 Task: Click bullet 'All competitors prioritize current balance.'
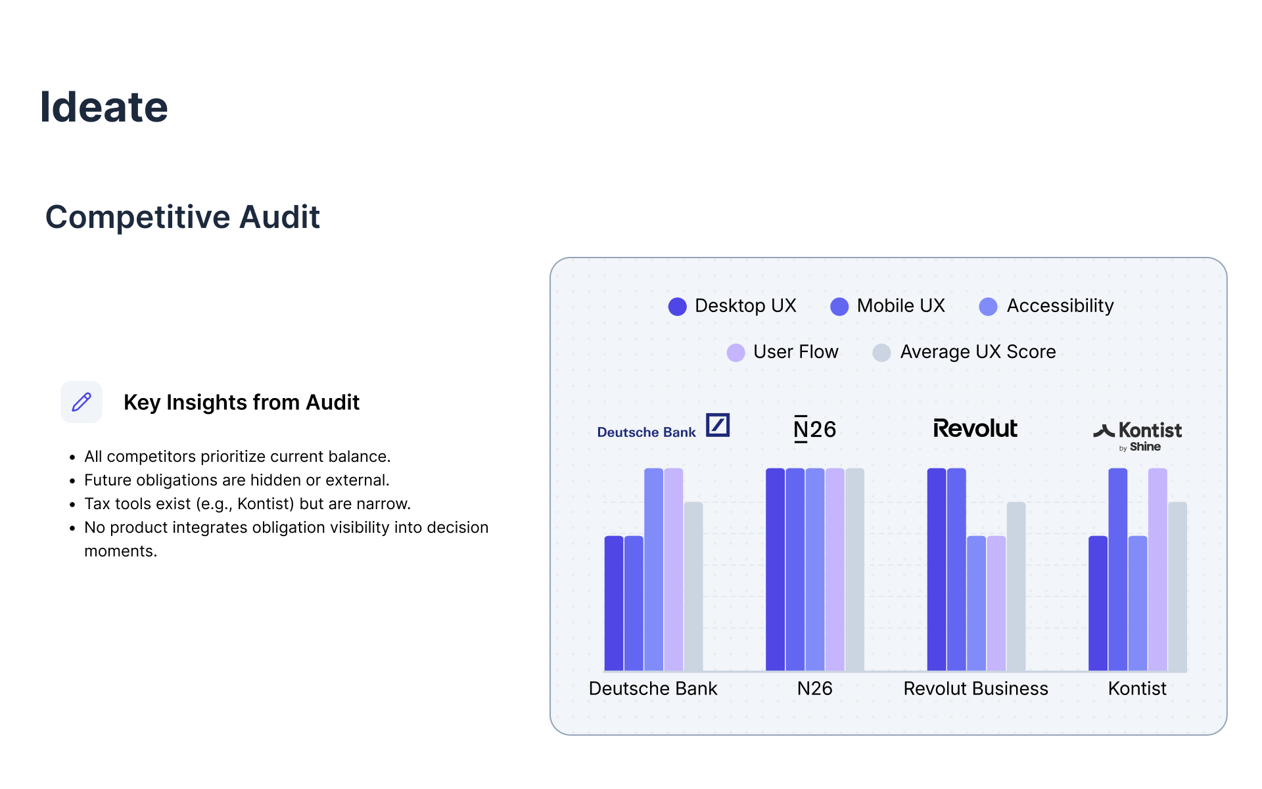click(237, 457)
